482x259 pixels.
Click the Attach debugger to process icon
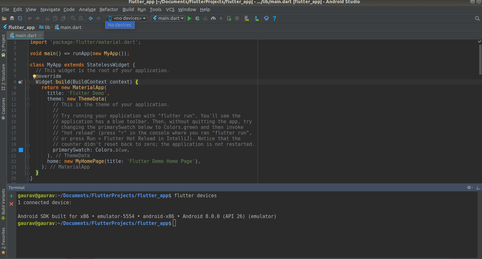tap(229, 18)
